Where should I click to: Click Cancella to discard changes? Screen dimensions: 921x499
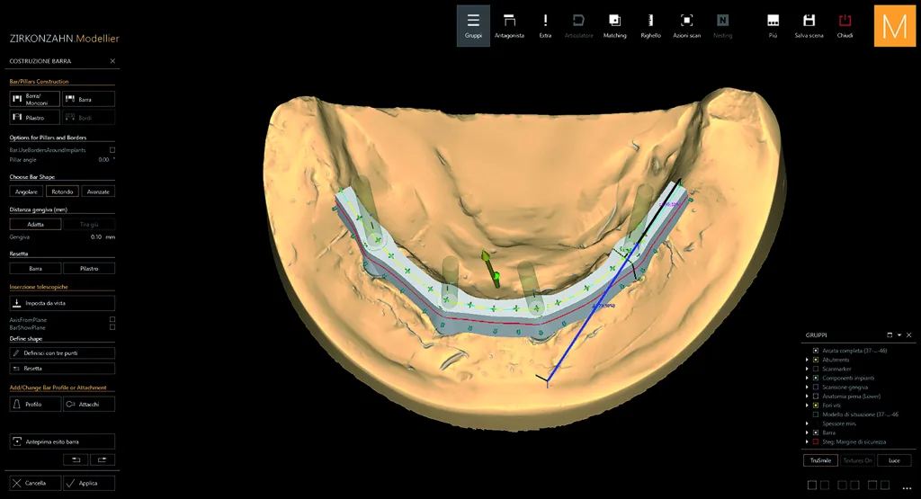35,483
